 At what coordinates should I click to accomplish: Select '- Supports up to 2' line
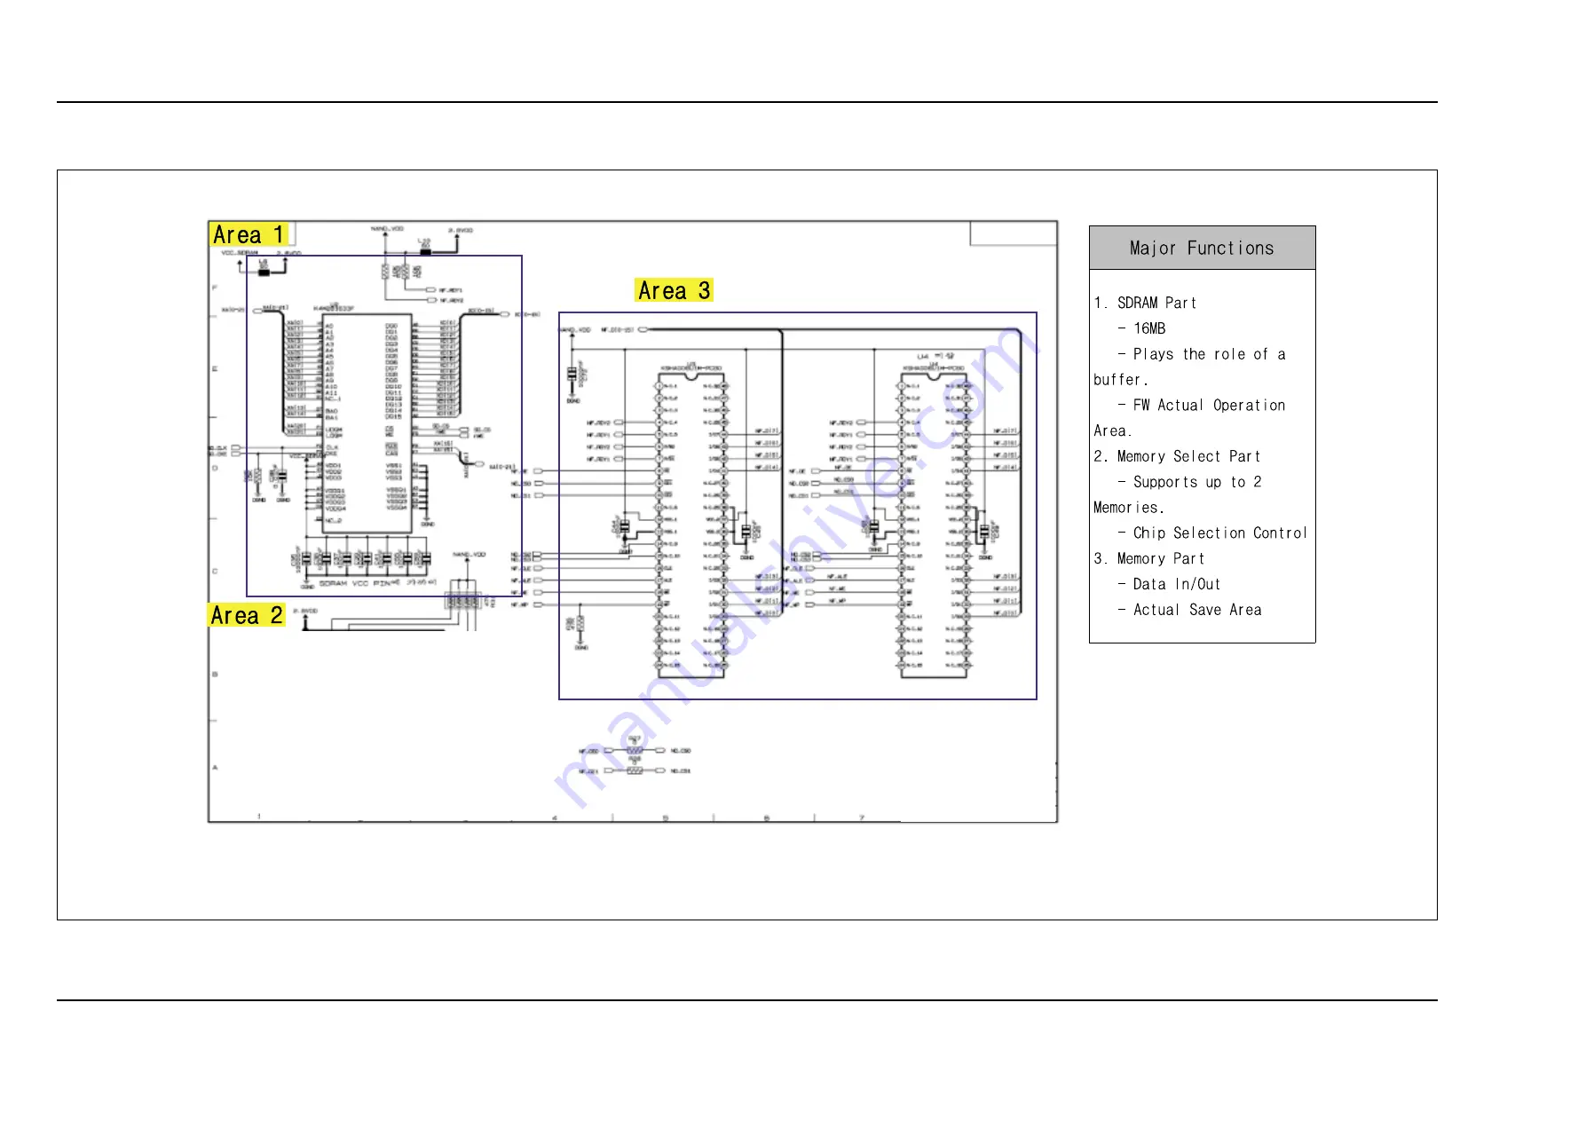(x=1189, y=482)
